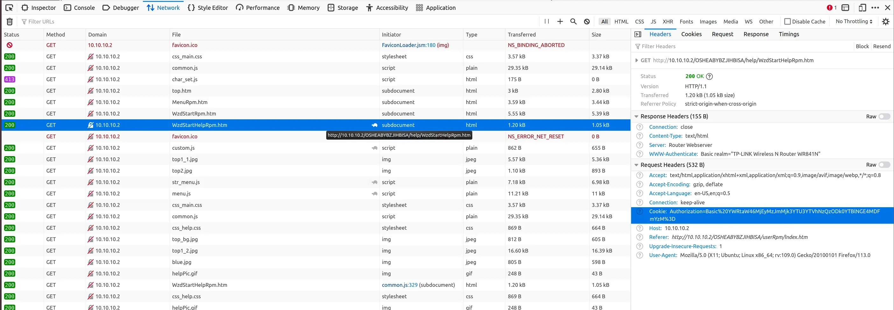Open the Timings tab
Screen dimensions: 894x310
[x=789, y=34]
